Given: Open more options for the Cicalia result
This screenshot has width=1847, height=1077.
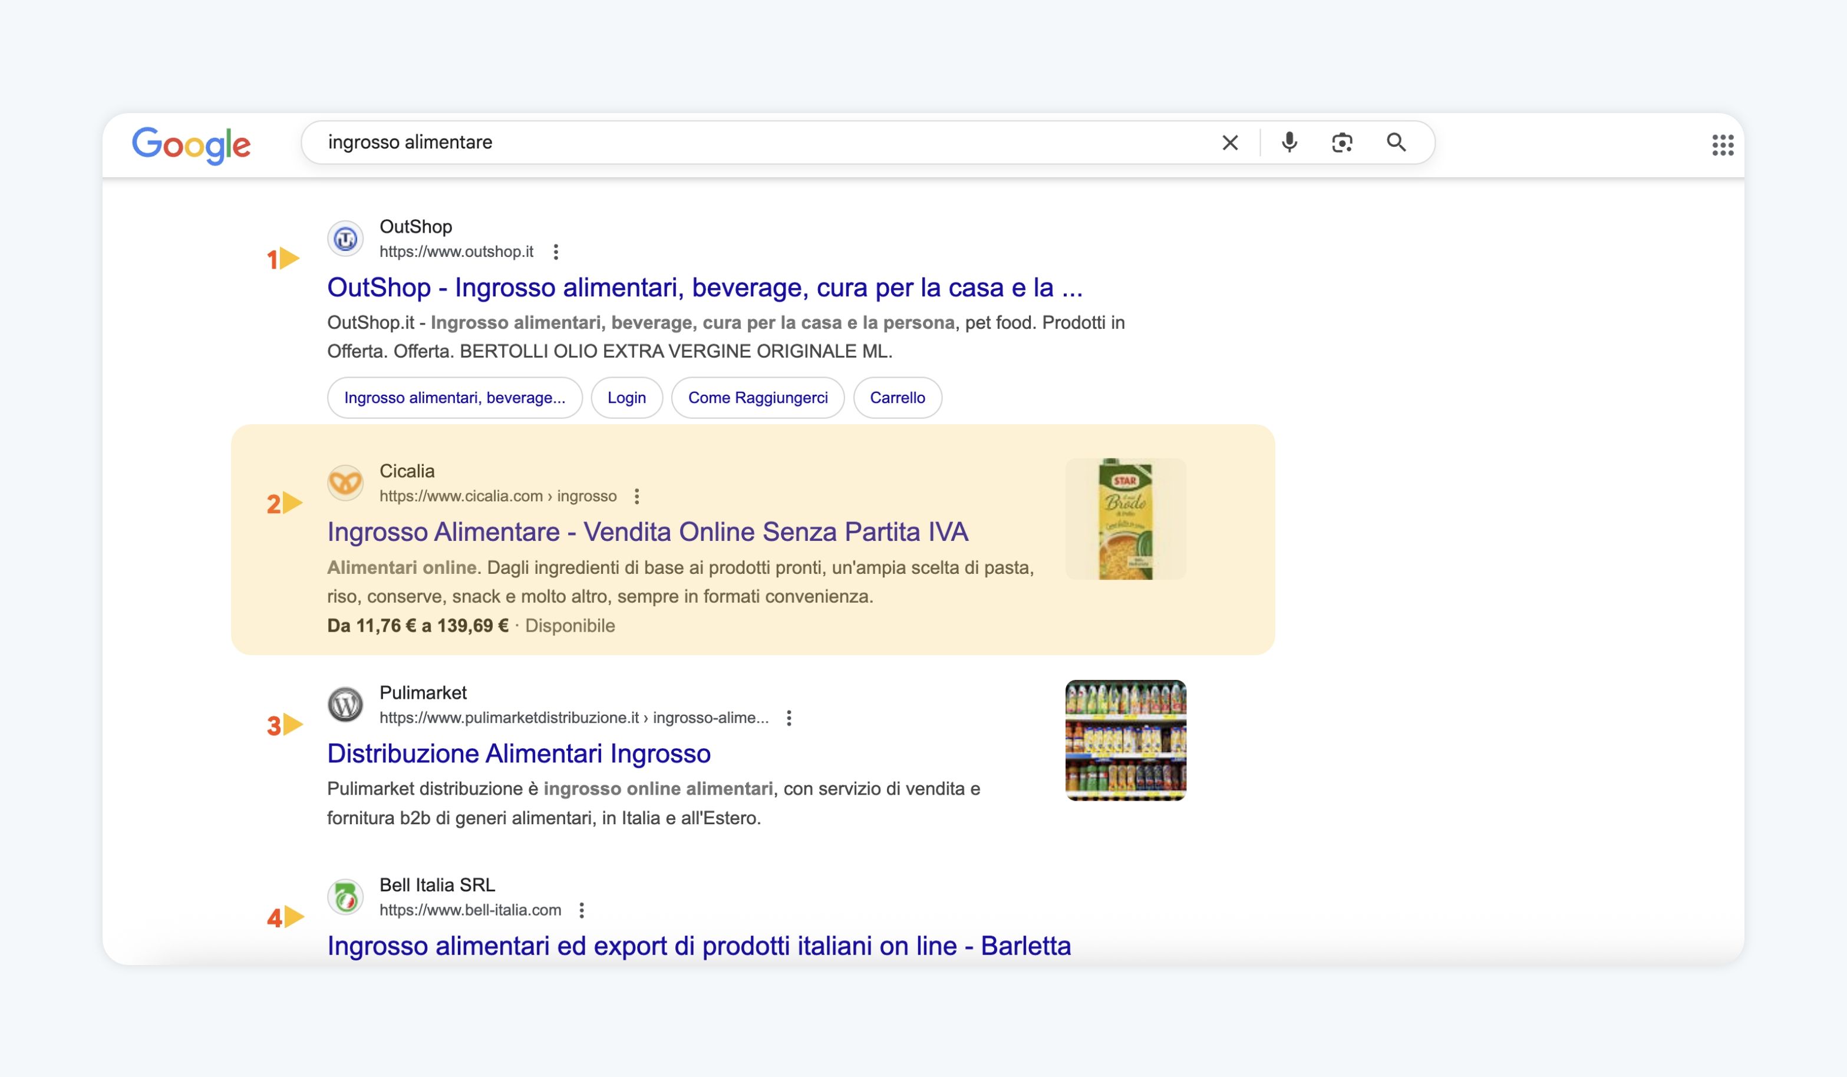Looking at the screenshot, I should (637, 496).
